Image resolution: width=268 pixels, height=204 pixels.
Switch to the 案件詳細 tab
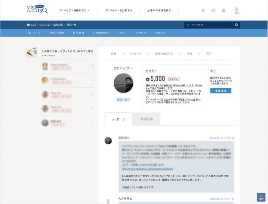(x=146, y=119)
